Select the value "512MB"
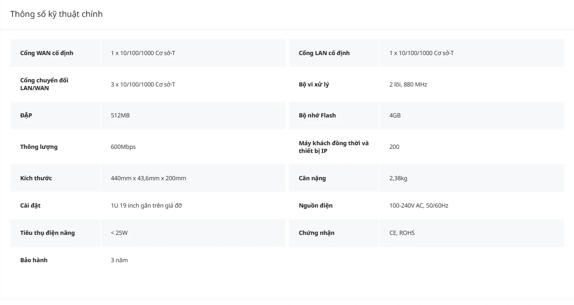The width and height of the screenshot is (574, 305). pyautogui.click(x=120, y=115)
